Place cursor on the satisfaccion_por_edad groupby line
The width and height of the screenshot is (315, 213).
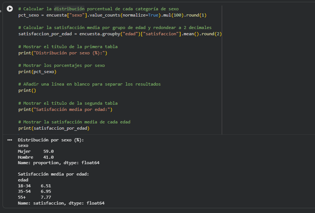(120, 34)
